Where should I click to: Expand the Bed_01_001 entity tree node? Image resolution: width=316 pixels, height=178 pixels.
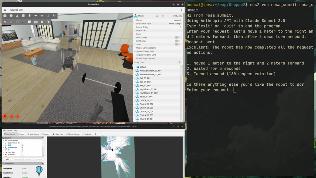(135, 86)
